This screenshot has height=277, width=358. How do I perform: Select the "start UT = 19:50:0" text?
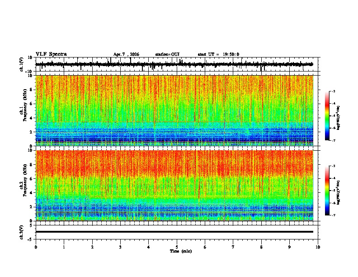point(218,54)
